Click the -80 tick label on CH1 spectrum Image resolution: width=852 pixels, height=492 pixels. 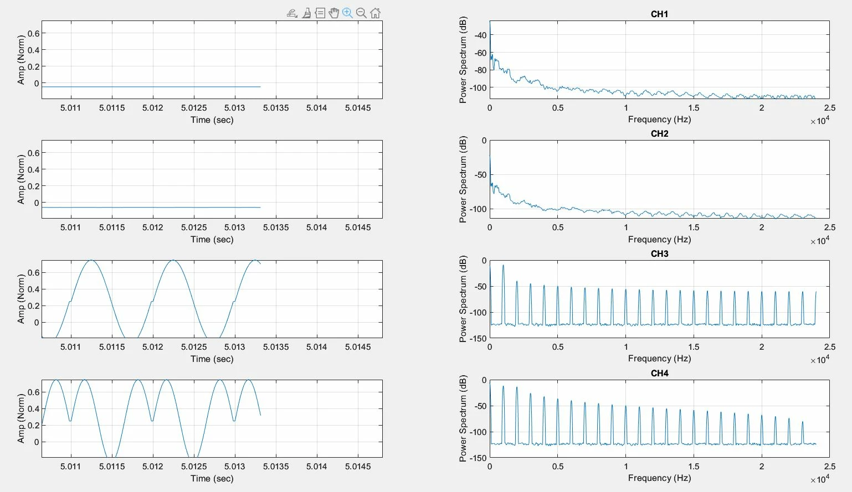click(x=480, y=70)
